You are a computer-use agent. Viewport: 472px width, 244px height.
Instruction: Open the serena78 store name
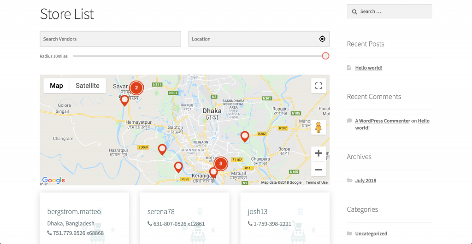pos(161,212)
